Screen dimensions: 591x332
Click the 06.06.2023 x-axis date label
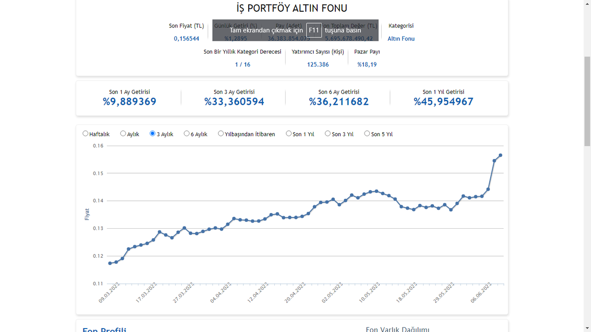481,293
